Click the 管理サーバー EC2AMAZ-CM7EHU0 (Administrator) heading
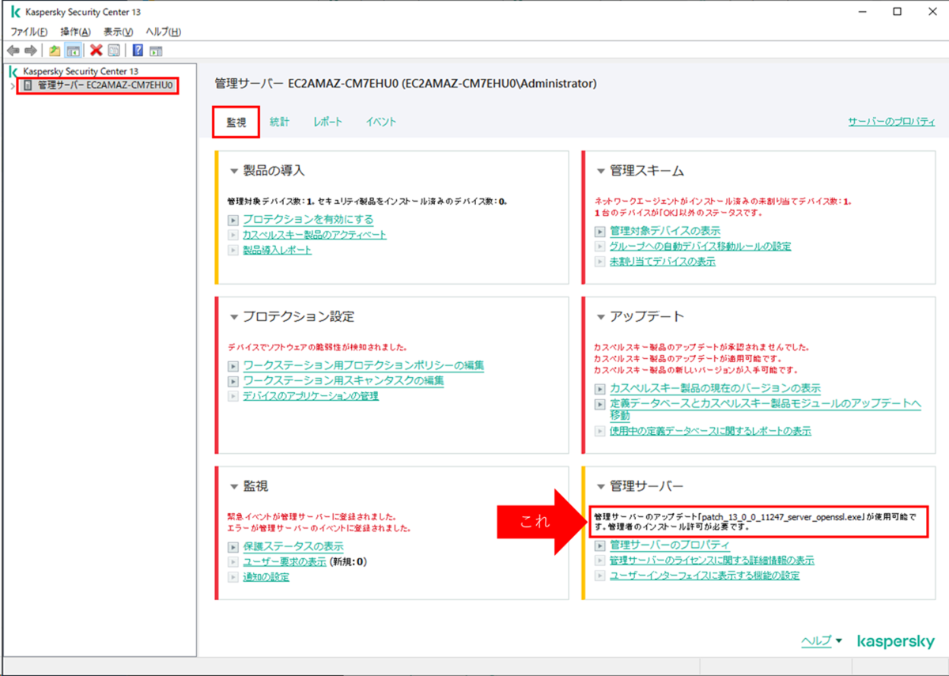This screenshot has width=949, height=676. pos(406,83)
